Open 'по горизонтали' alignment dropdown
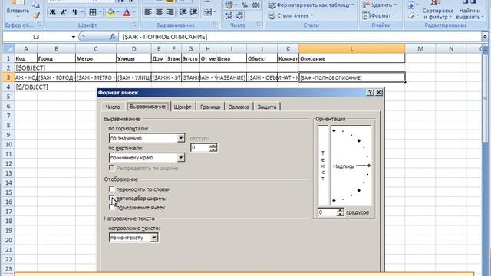The image size is (491, 276). click(x=181, y=138)
